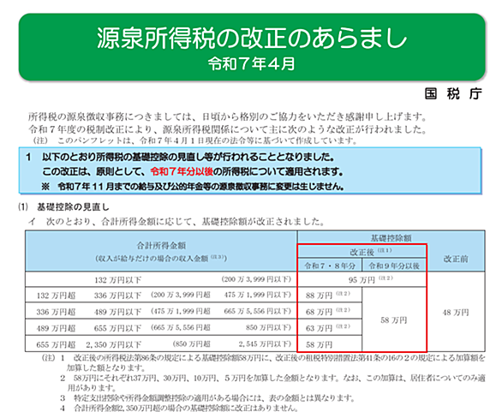Click the '(665万5,556円超' cell
The height and width of the screenshot is (412, 502).
(x=181, y=327)
